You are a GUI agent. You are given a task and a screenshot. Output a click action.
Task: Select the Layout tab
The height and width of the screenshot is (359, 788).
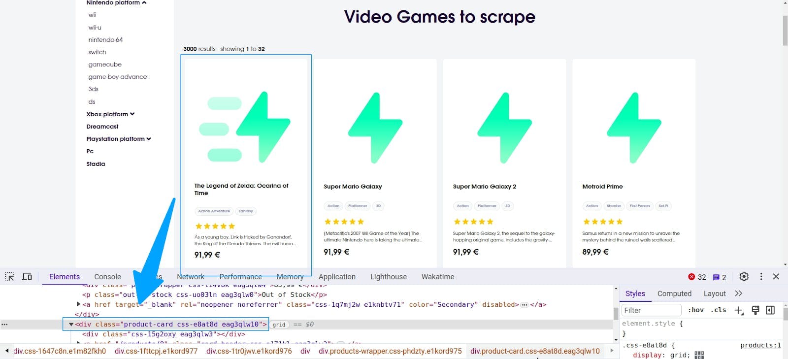[715, 294]
